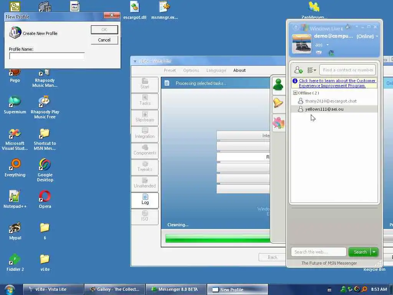Click the Rhapsody Music Man... desktop shortcut

coord(45,78)
